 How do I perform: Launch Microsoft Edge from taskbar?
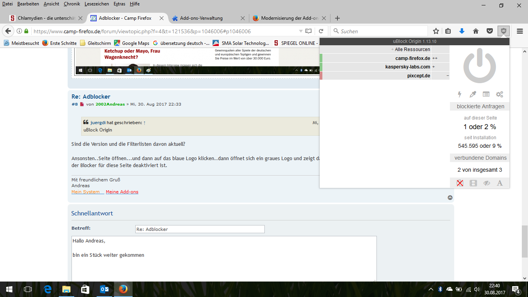pyautogui.click(x=48, y=289)
